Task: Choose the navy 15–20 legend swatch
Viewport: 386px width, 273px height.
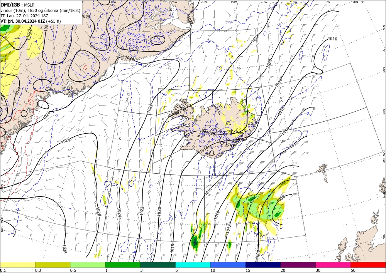Action: click(x=263, y=265)
